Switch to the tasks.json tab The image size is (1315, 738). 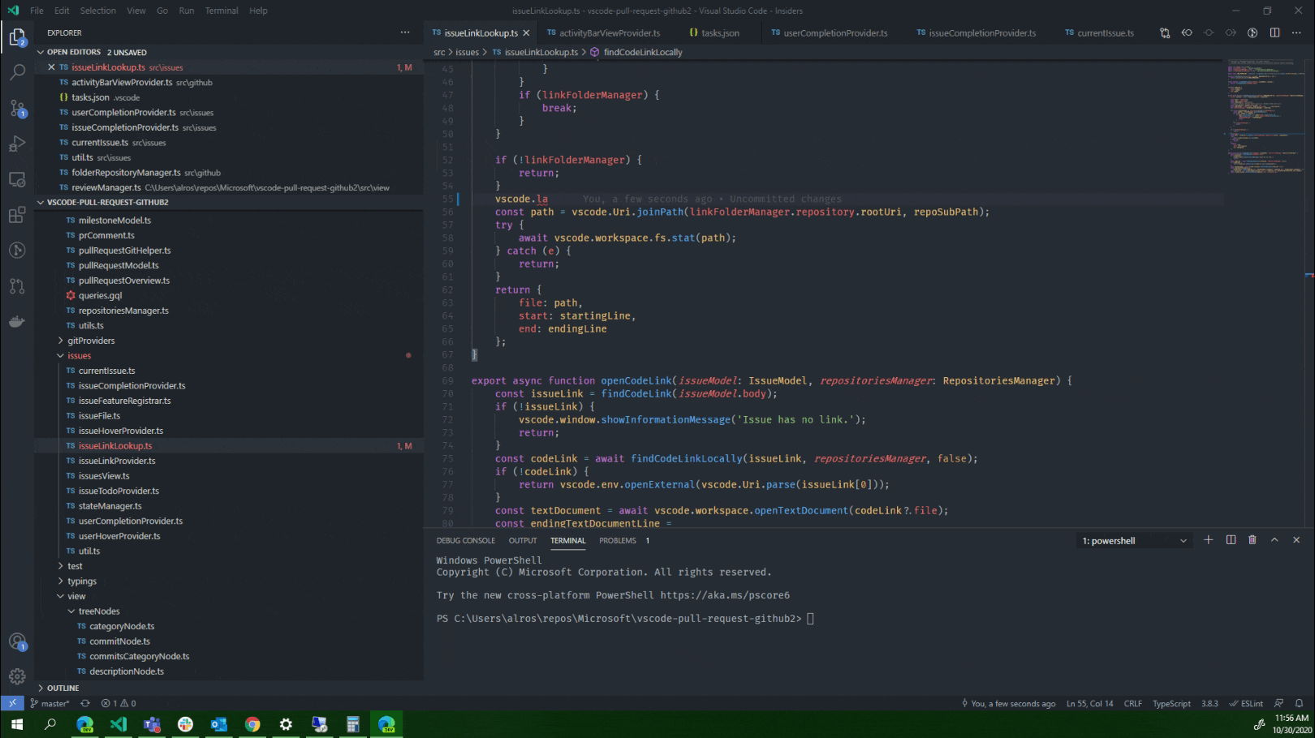tap(720, 33)
